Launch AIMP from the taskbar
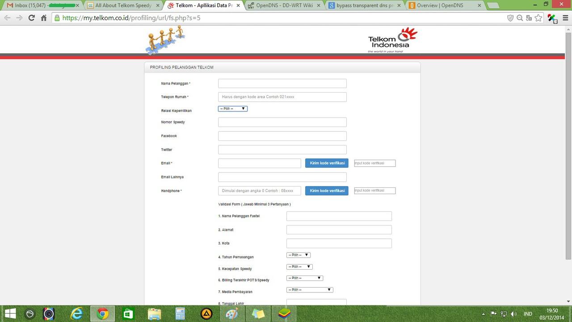 coord(207,313)
